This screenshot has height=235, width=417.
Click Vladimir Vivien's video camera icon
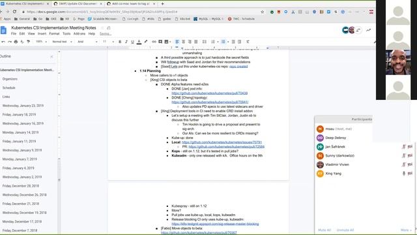pos(410,164)
